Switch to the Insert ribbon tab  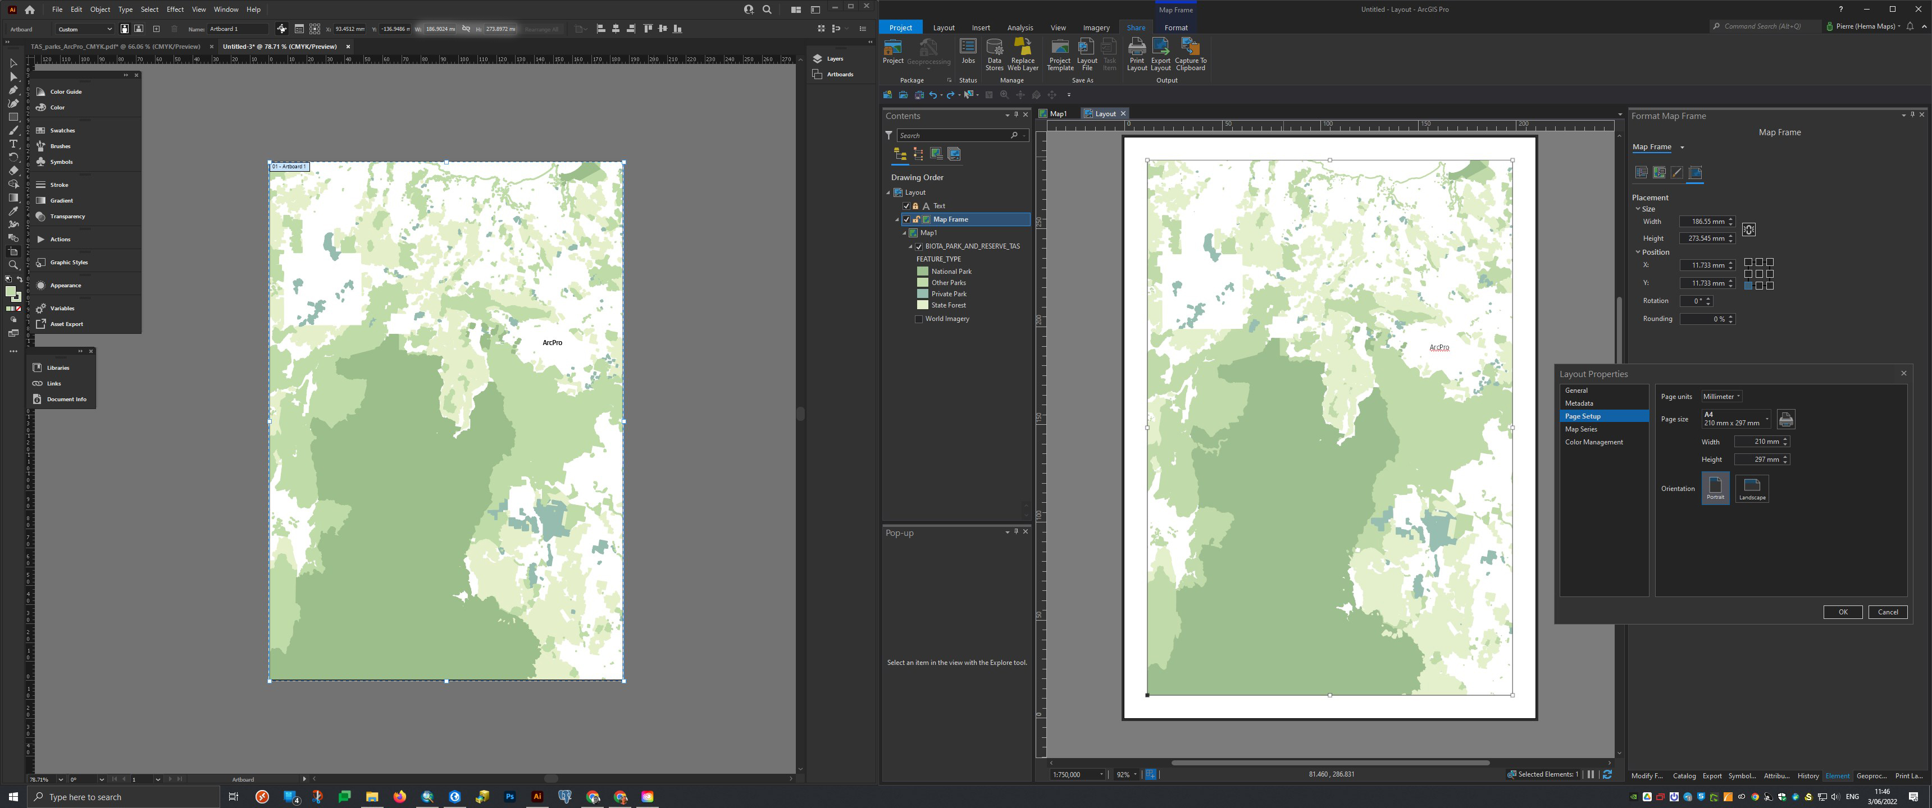[x=980, y=27]
